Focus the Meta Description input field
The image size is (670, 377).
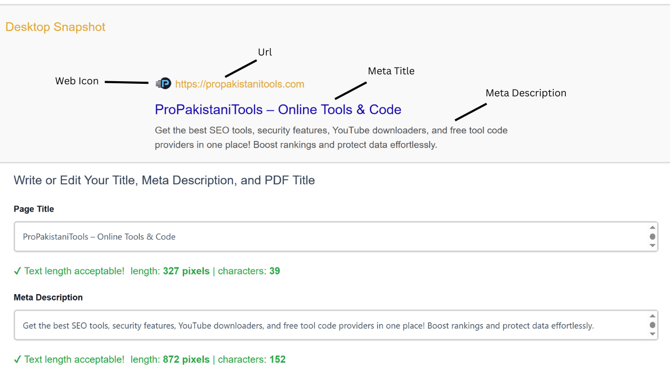pos(336,325)
